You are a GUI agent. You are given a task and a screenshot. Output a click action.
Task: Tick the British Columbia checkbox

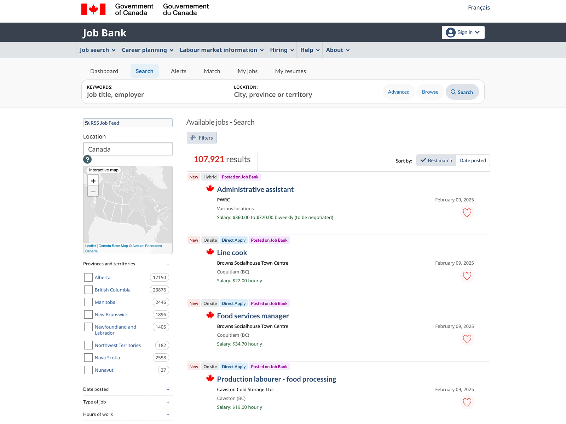coord(88,290)
